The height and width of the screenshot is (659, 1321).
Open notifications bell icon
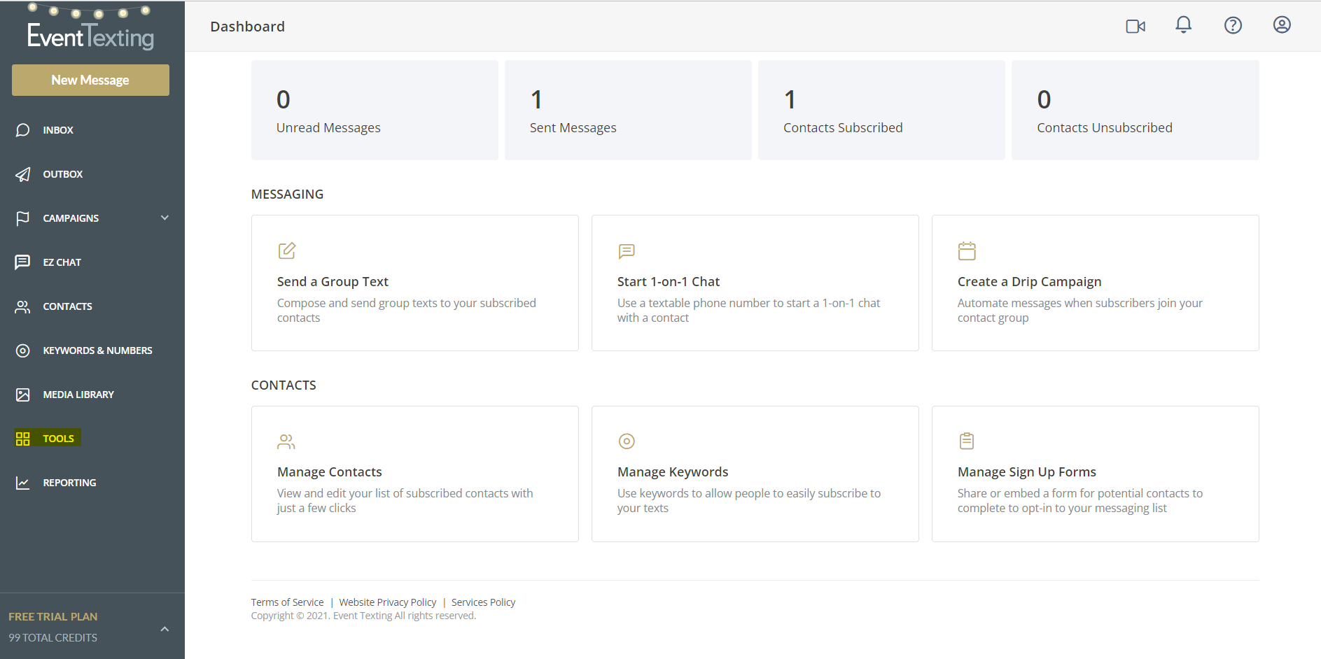click(x=1183, y=25)
